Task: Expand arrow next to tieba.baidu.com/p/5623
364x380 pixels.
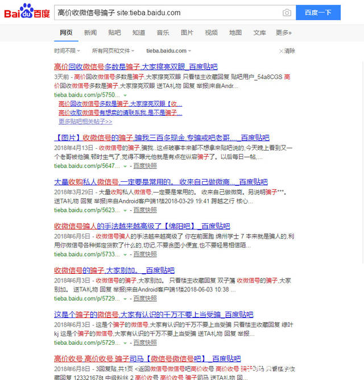Action: tap(125, 211)
